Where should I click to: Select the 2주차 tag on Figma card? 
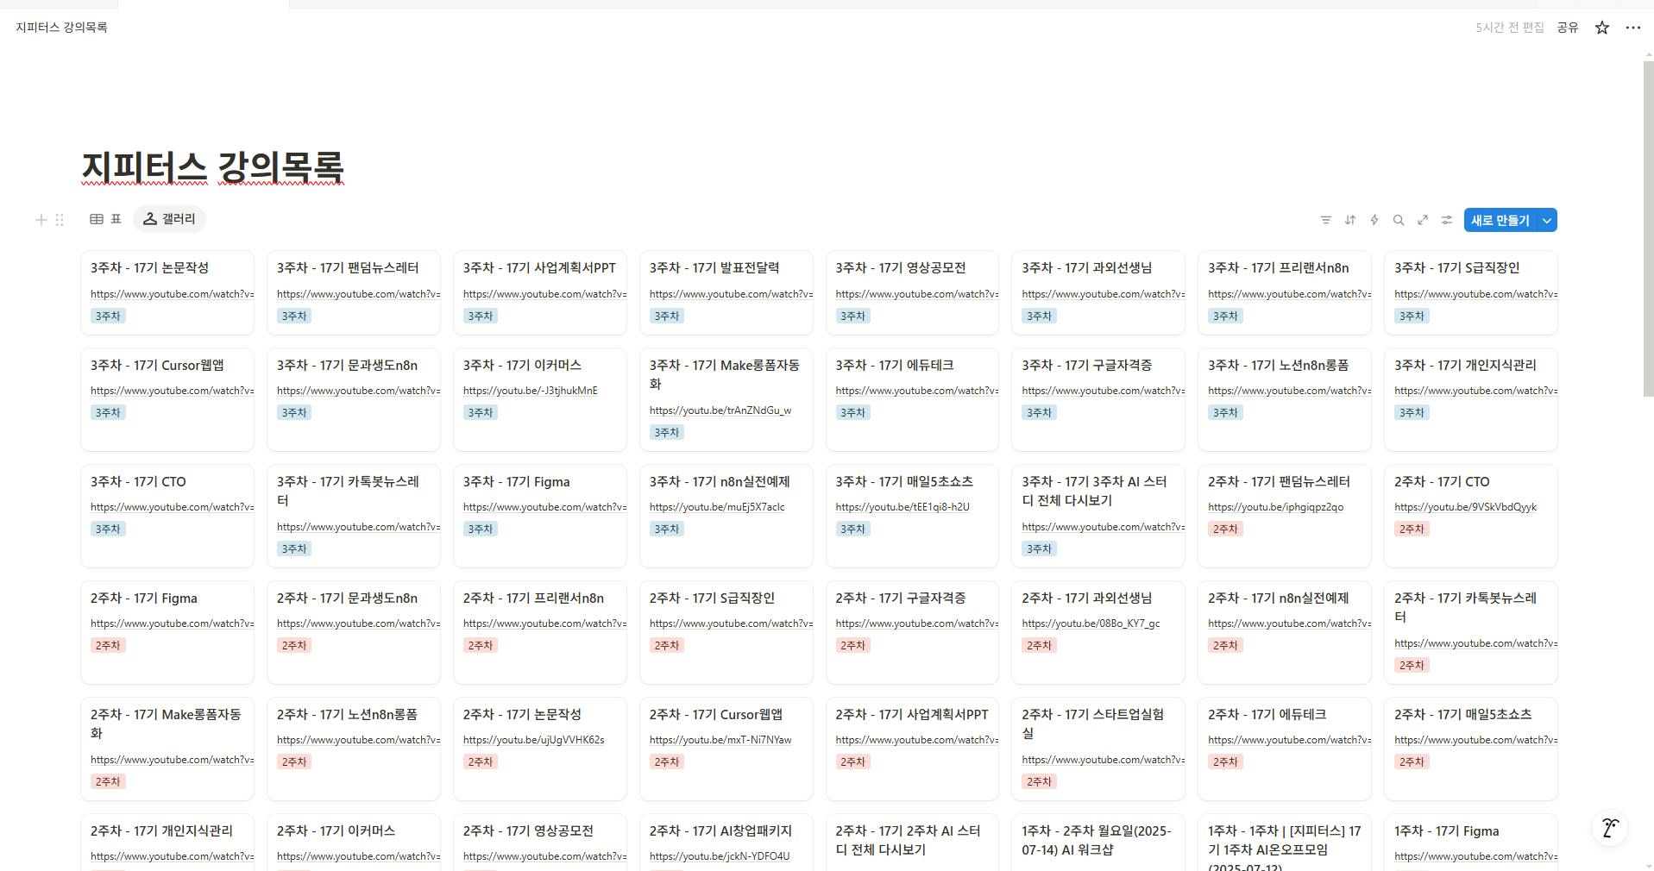[107, 644]
